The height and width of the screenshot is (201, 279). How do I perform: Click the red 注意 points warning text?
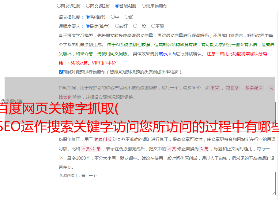163,58
